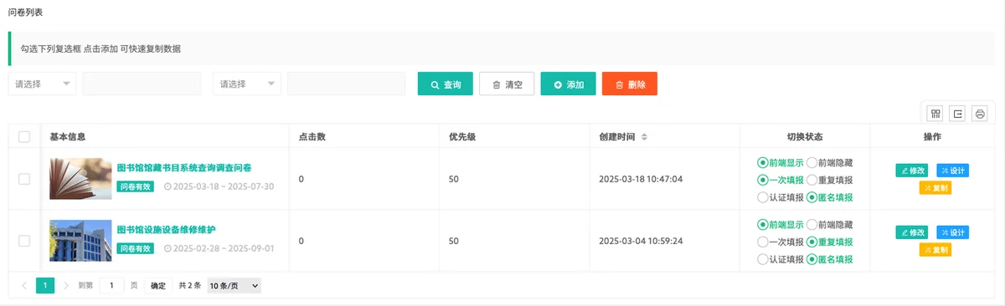Screen dimensions: 1005x306
Task: Go to previous page arrow in pagination
Action: point(24,285)
